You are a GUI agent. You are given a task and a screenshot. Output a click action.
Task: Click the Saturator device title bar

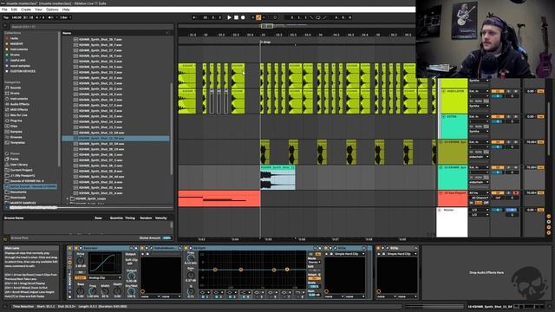tap(102, 249)
